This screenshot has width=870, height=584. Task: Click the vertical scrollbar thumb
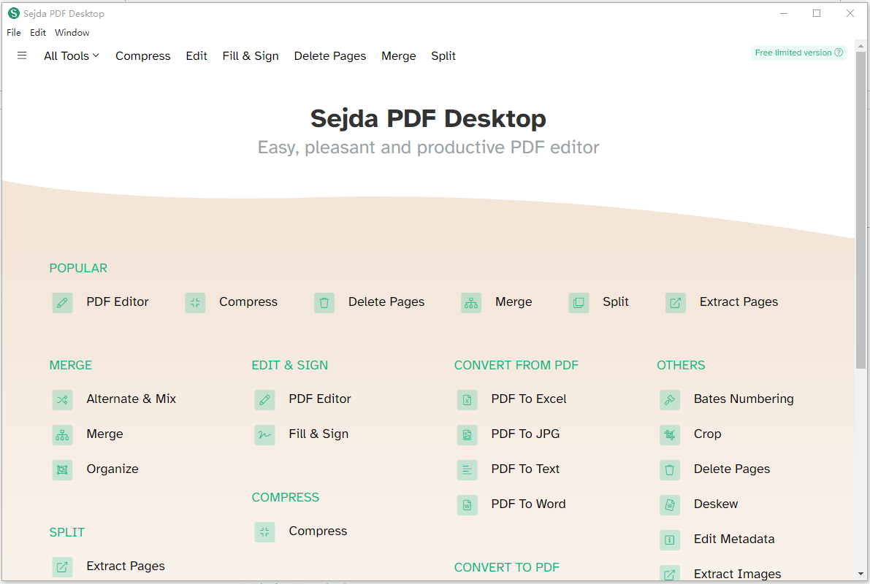861,211
